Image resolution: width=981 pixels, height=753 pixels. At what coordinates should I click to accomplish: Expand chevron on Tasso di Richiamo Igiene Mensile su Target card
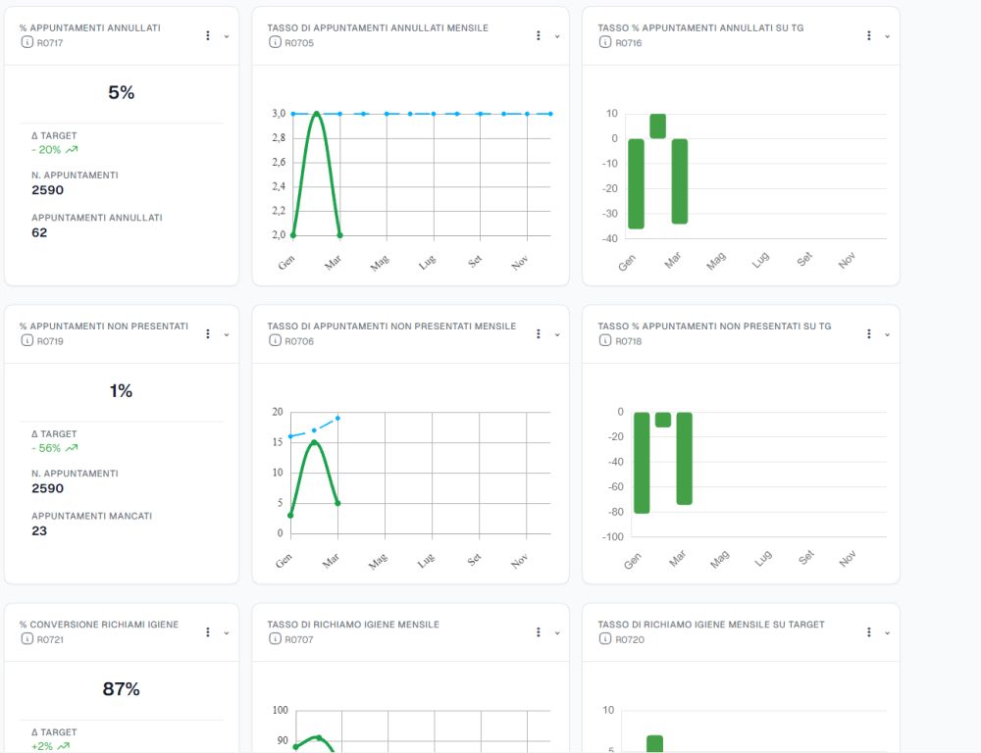(887, 633)
